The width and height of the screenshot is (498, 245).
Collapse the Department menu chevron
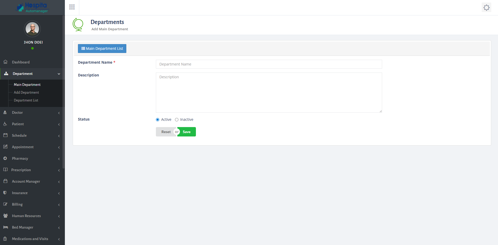point(59,74)
